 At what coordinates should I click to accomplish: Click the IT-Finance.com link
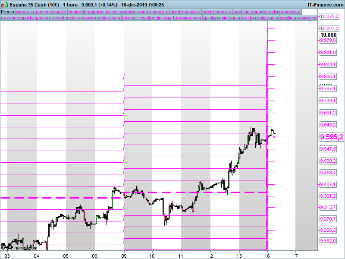click(326, 5)
